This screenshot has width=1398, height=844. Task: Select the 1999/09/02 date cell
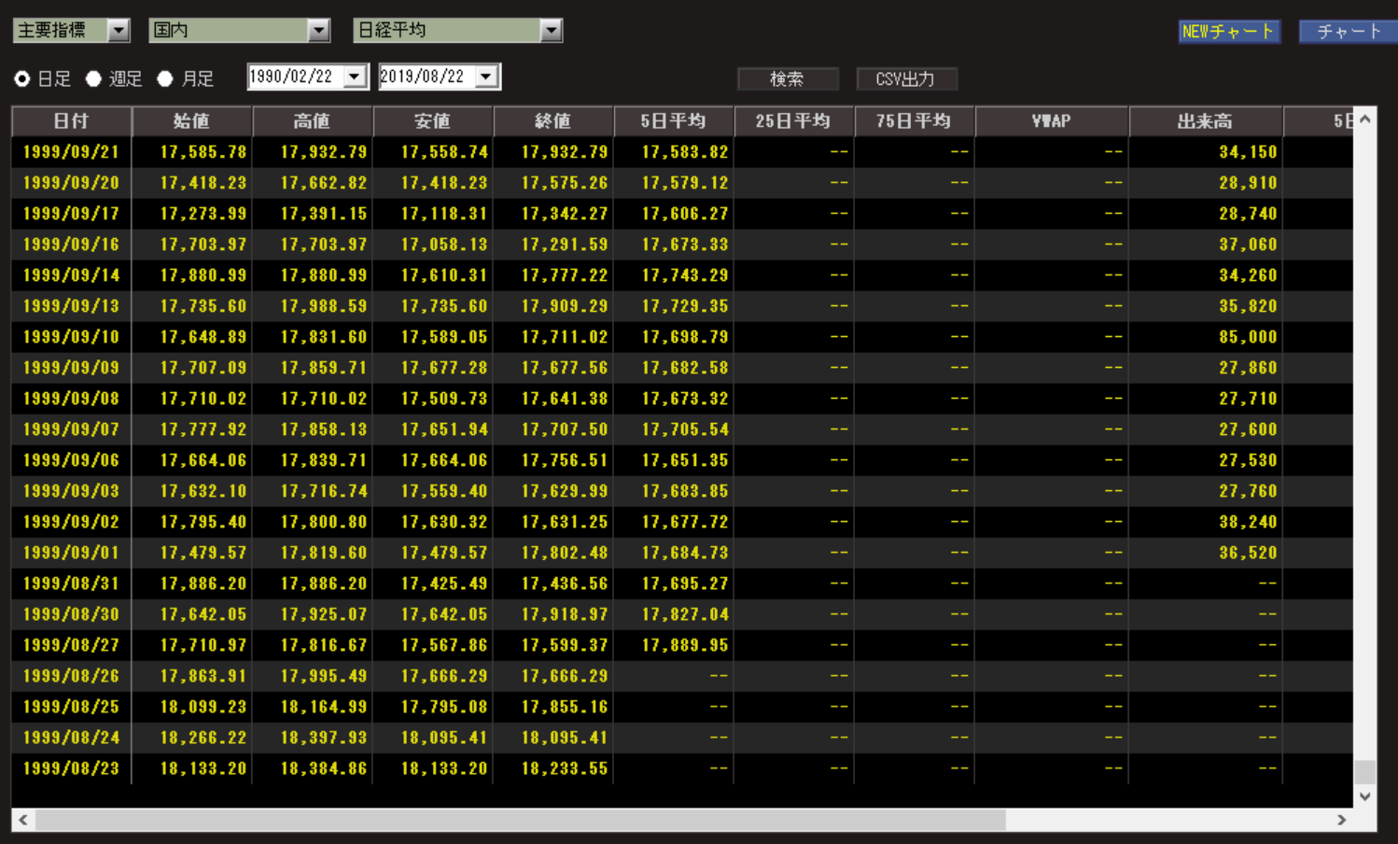coord(71,522)
